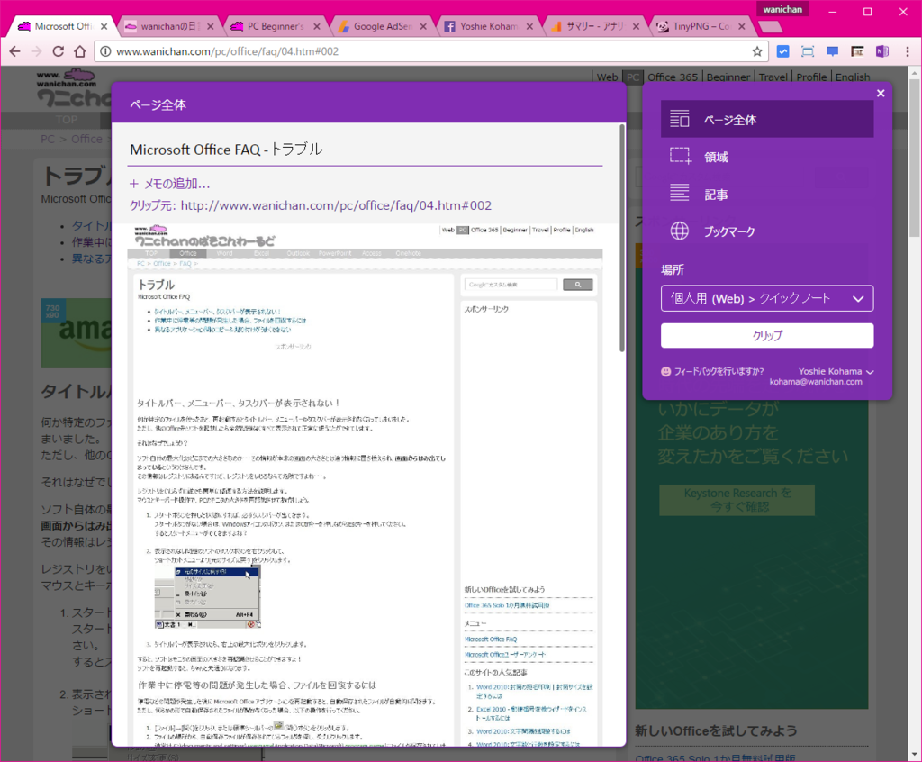Switch to the PC Beginner's tab
Image resolution: width=922 pixels, height=762 pixels.
coord(276,26)
